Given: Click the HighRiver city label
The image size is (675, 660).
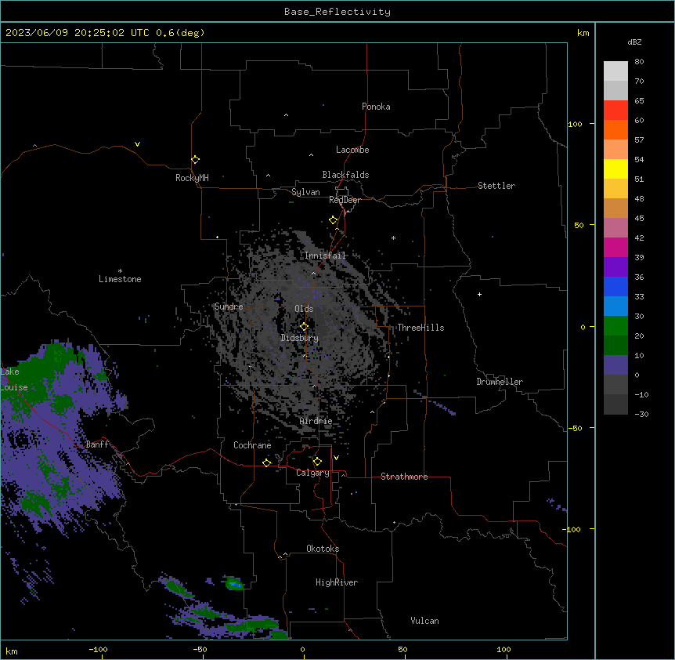Looking at the screenshot, I should coord(337,582).
